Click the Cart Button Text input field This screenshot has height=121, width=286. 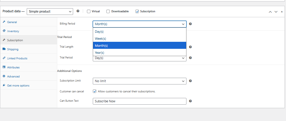coord(139,101)
